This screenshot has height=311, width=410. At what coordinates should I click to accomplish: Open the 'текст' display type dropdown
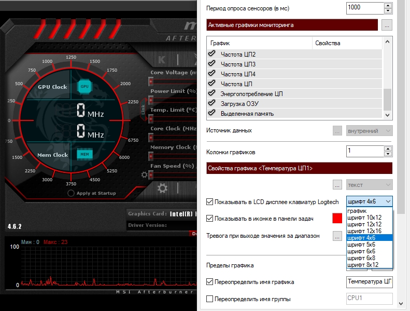[x=369, y=185]
